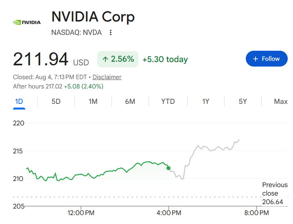
Task: Switch to the 5D range tab
Action: pyautogui.click(x=56, y=101)
